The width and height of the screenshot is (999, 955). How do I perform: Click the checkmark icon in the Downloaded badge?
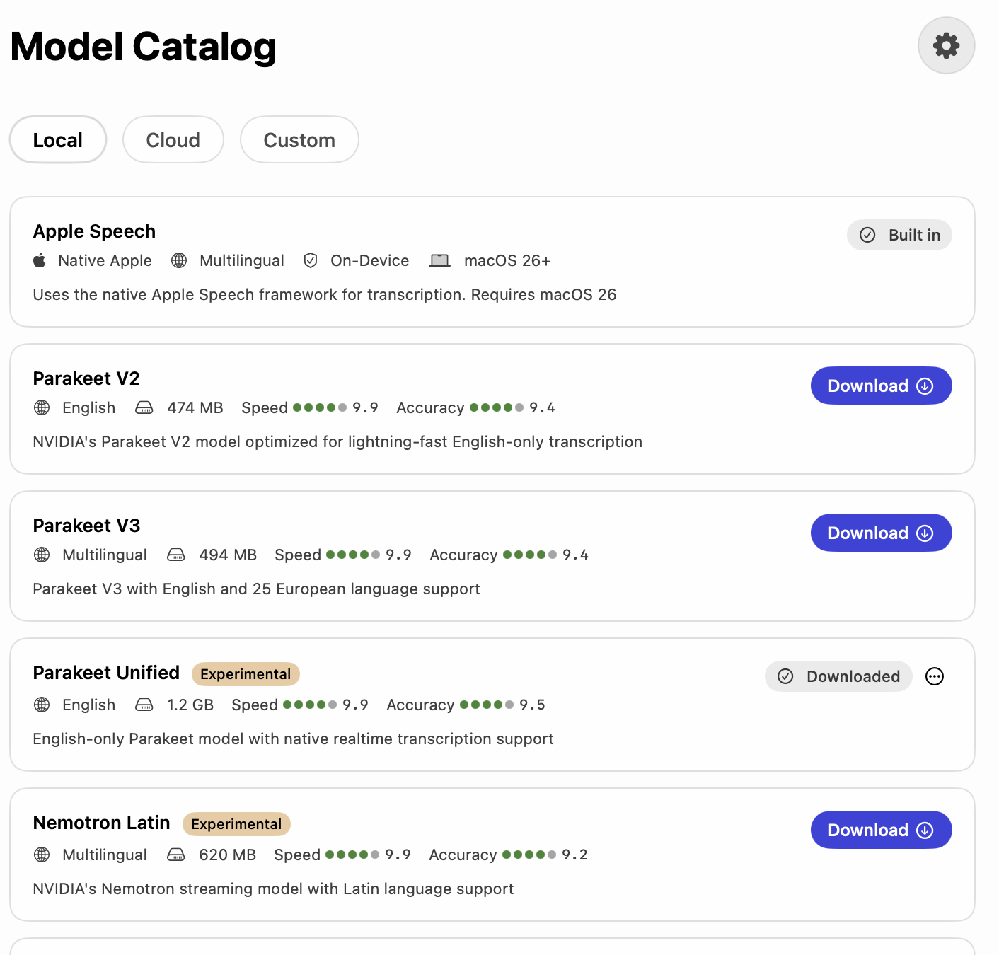click(785, 676)
